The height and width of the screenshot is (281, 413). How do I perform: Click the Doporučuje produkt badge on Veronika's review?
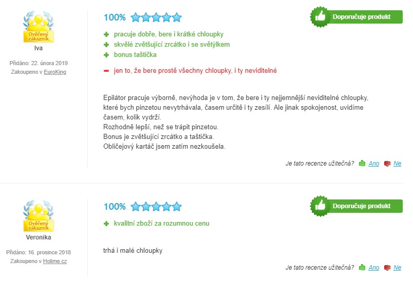[x=357, y=206]
